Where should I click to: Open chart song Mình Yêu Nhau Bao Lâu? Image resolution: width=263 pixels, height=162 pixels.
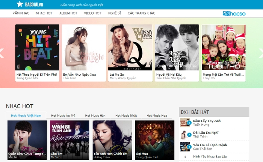(x=210, y=156)
